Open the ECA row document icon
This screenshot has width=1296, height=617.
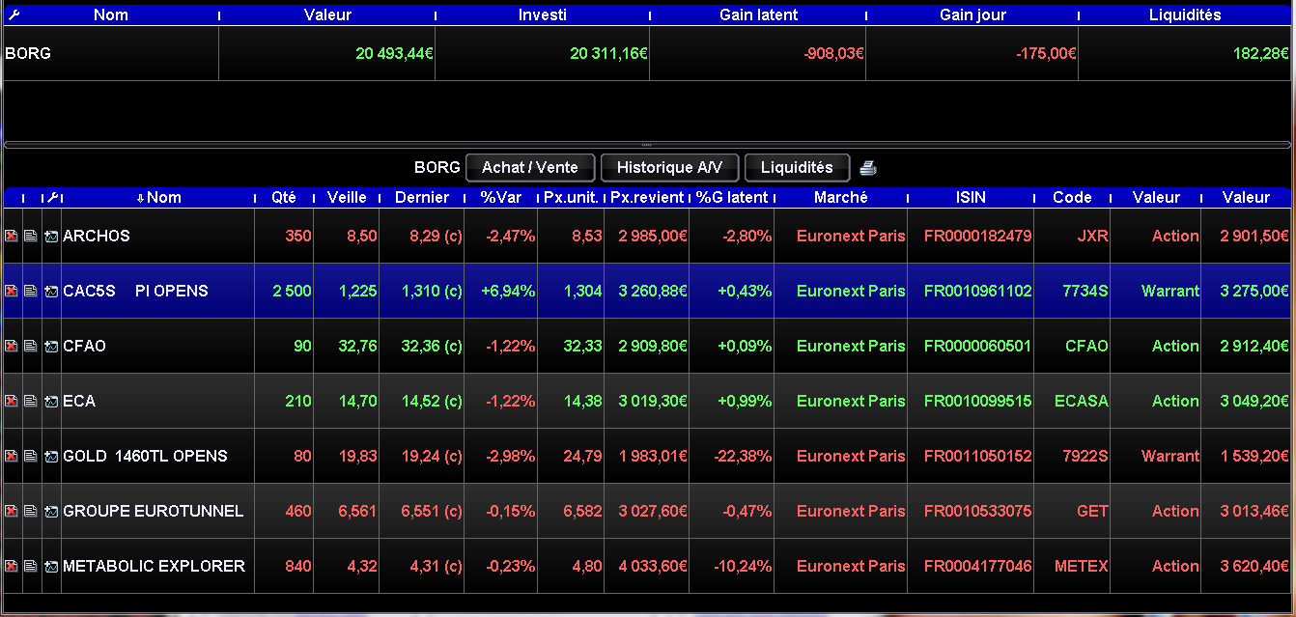[x=31, y=401]
